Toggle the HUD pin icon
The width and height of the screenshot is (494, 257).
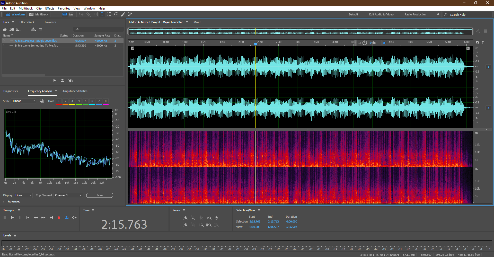click(x=384, y=43)
